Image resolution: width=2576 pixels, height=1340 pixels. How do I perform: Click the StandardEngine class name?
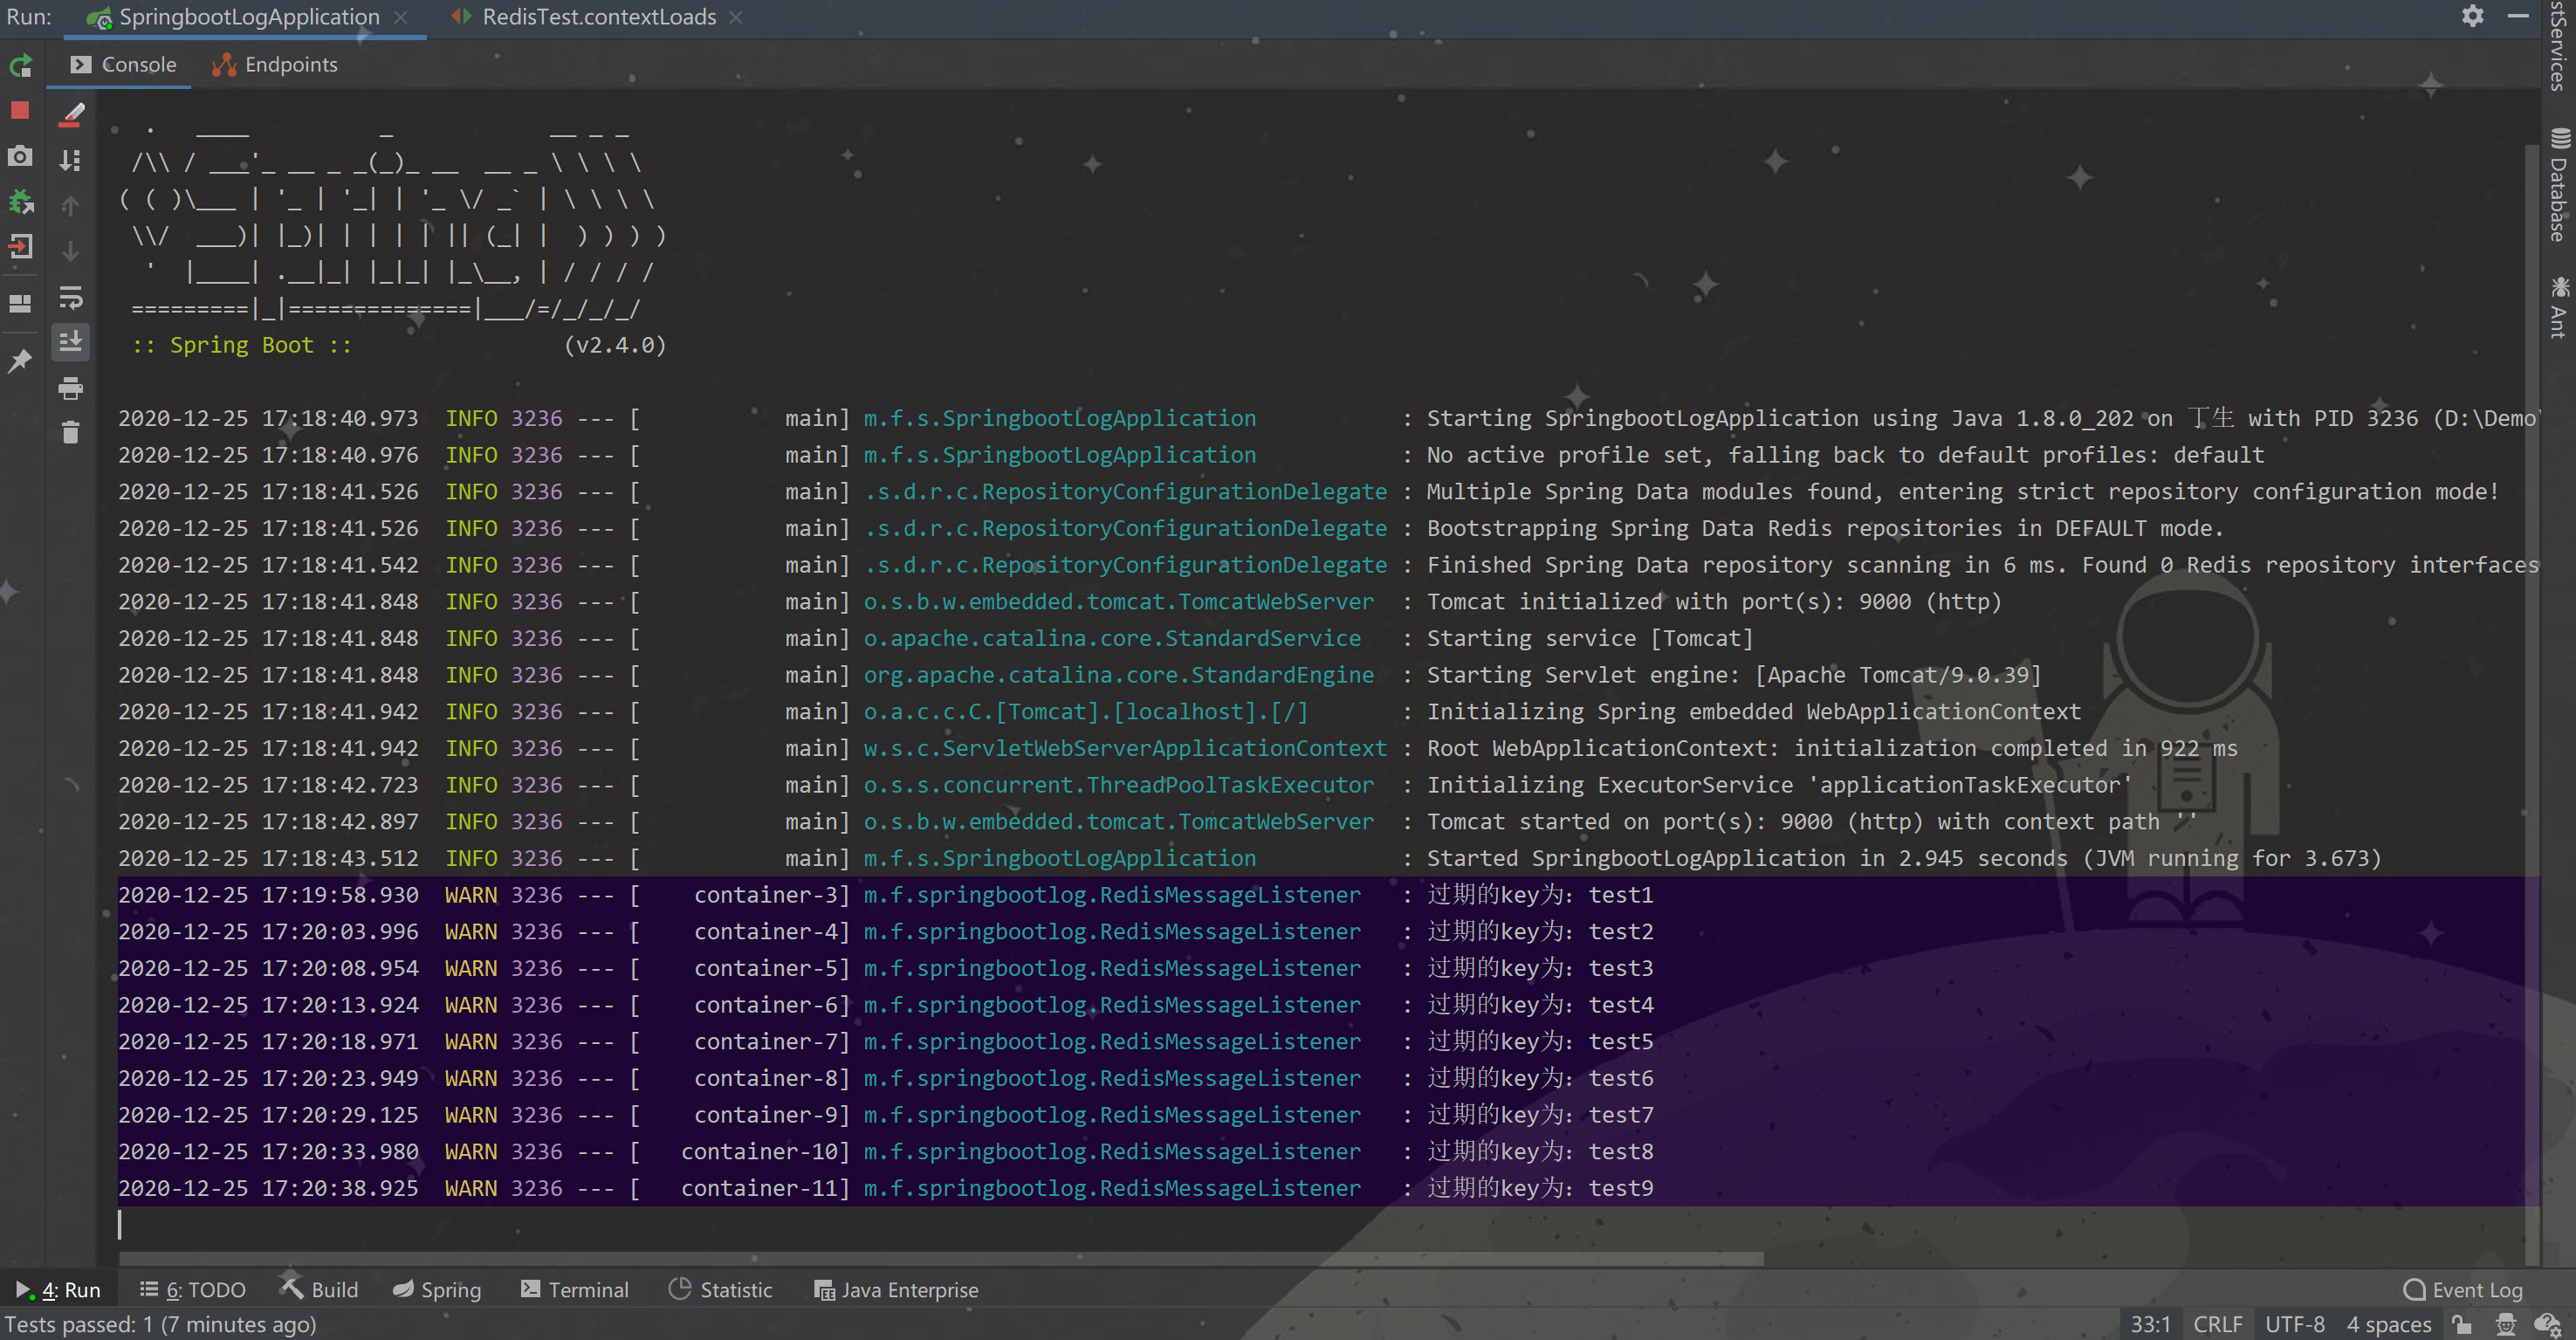tap(1118, 675)
